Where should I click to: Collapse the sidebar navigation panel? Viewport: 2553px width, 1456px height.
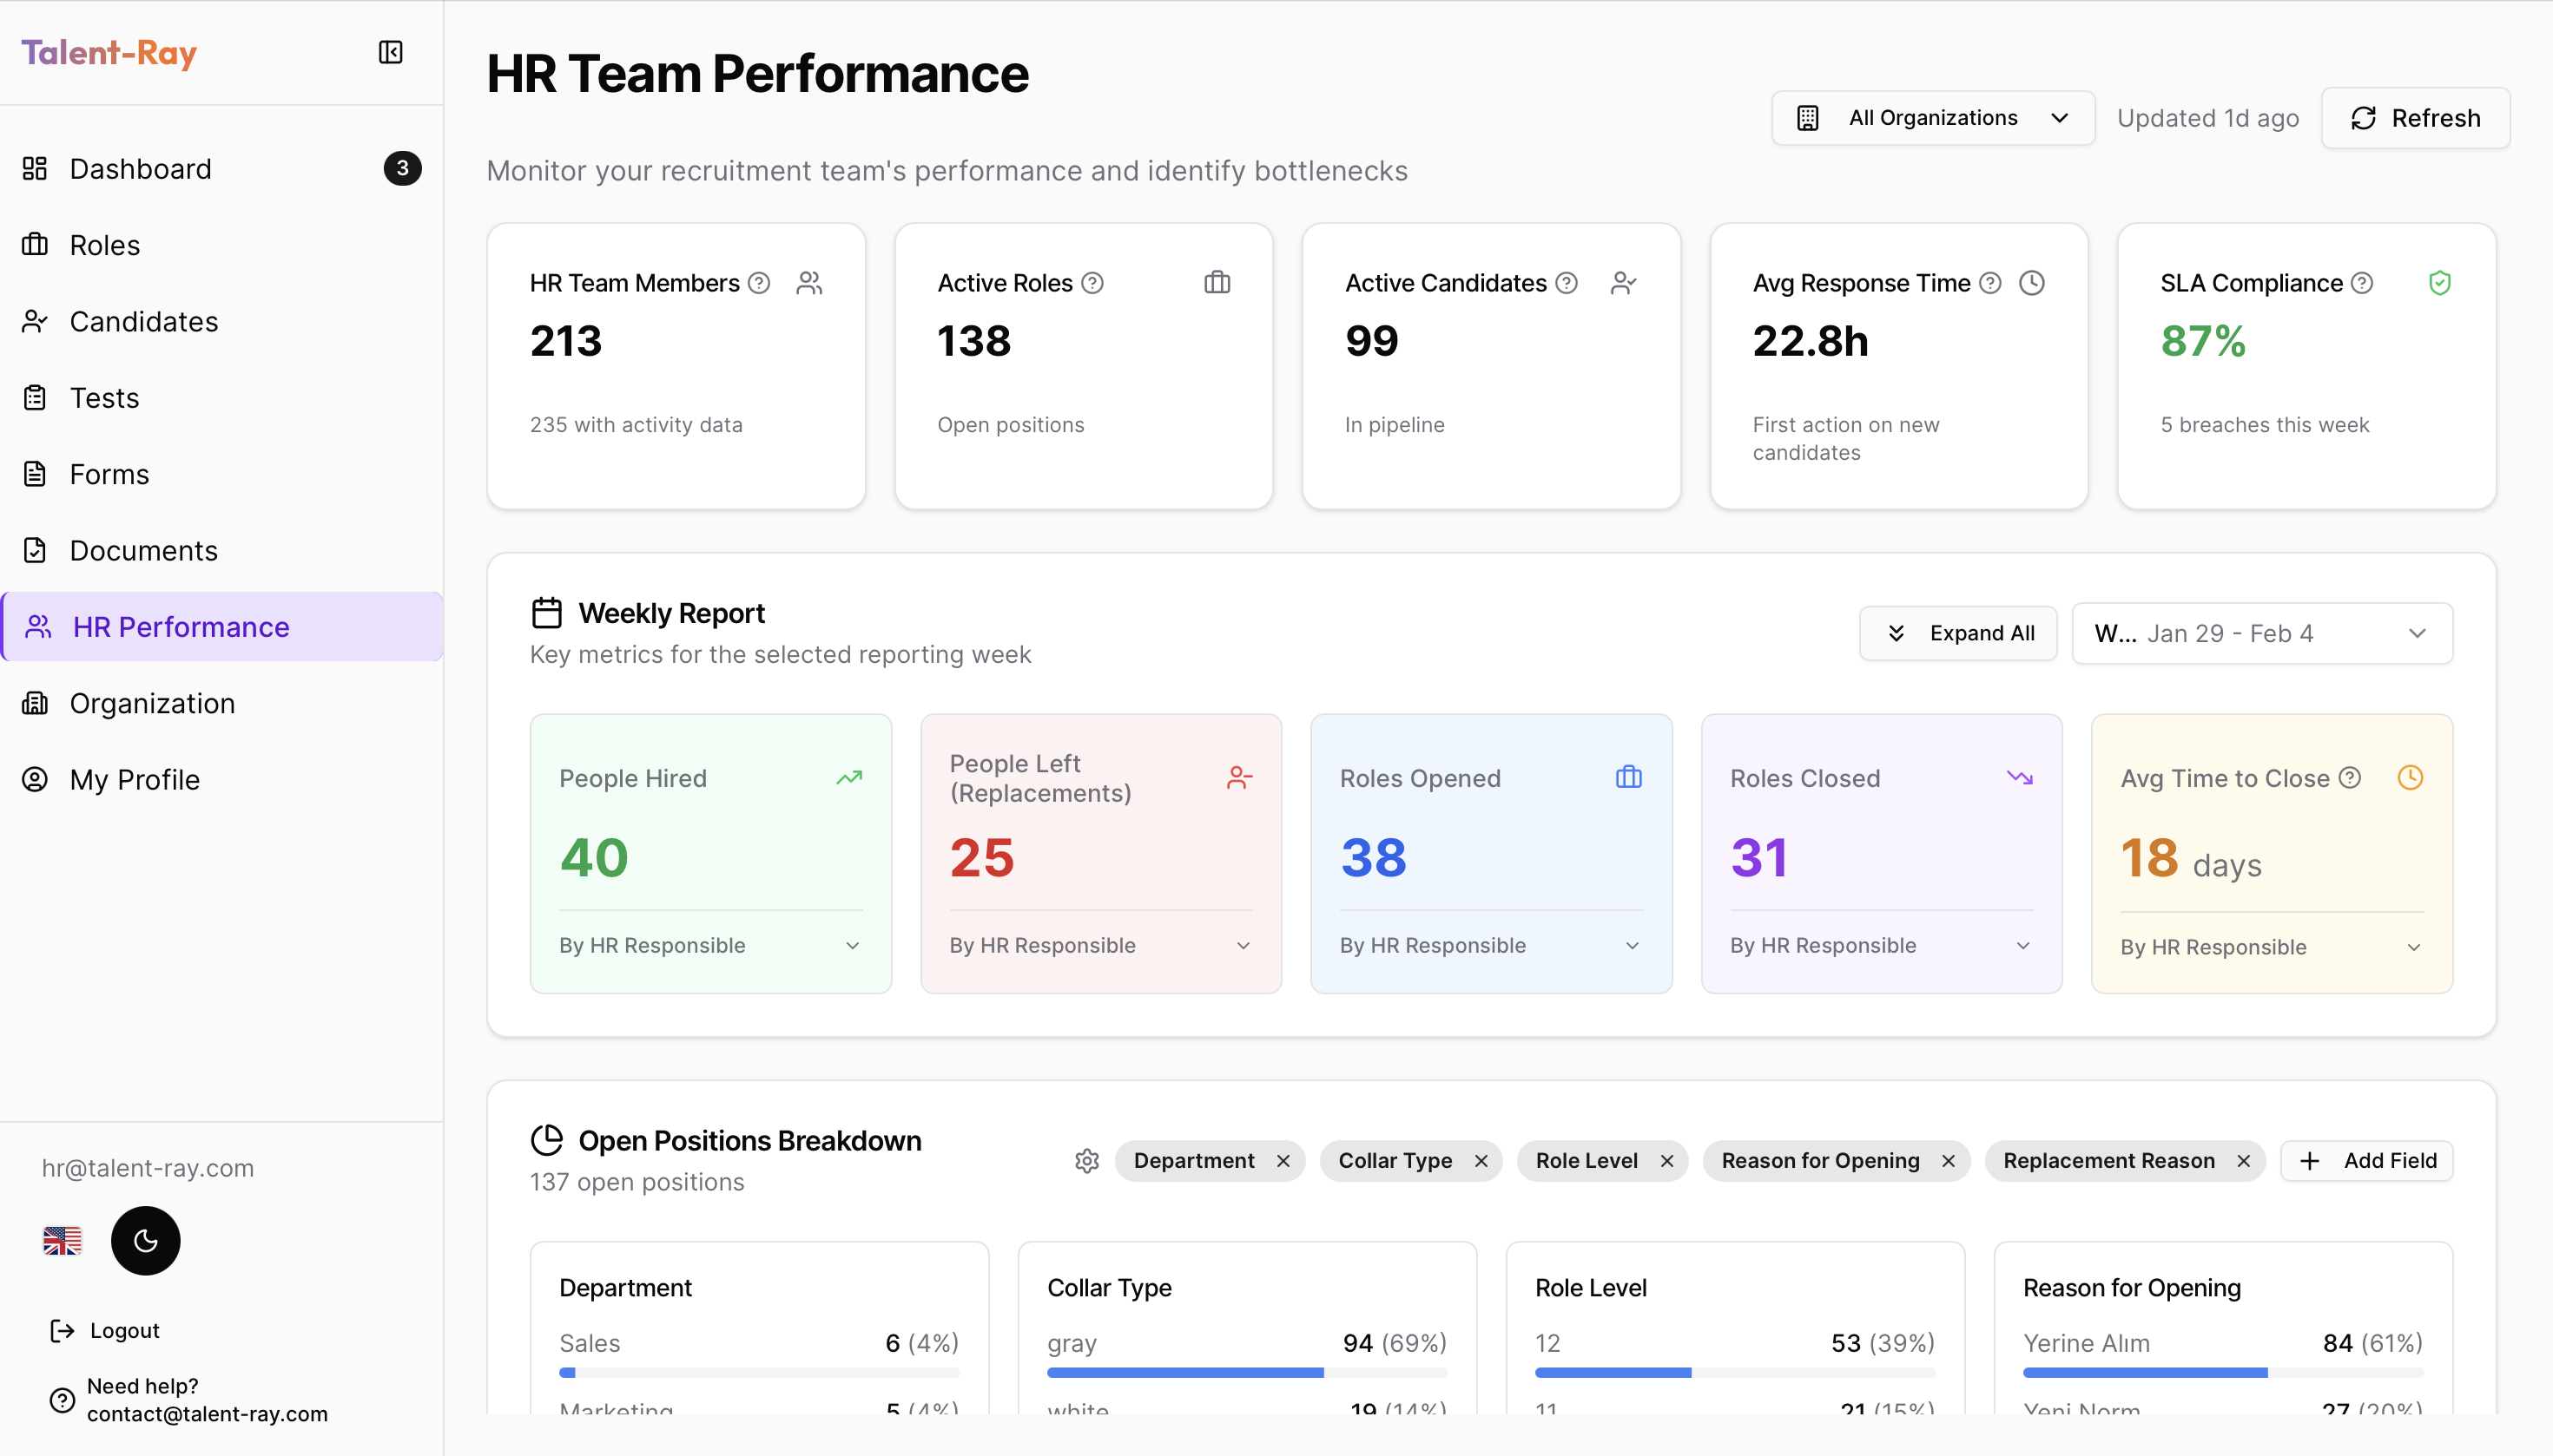click(x=390, y=52)
